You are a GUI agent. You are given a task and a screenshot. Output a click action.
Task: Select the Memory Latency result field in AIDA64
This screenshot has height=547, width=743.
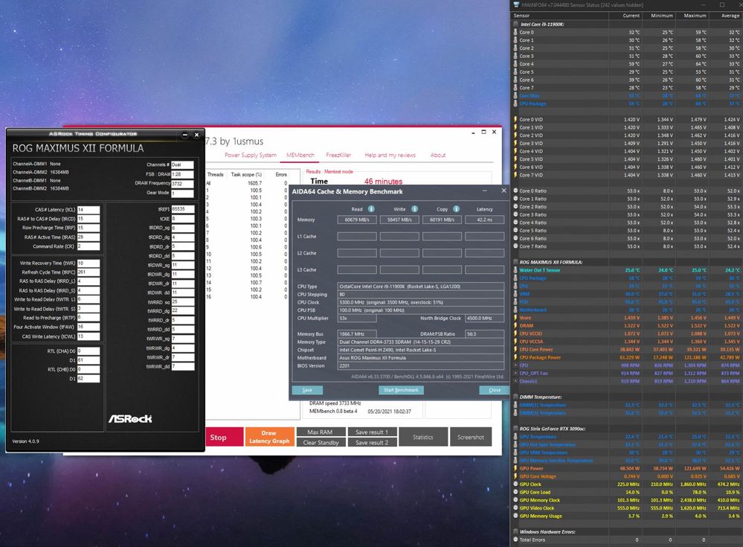(x=484, y=220)
